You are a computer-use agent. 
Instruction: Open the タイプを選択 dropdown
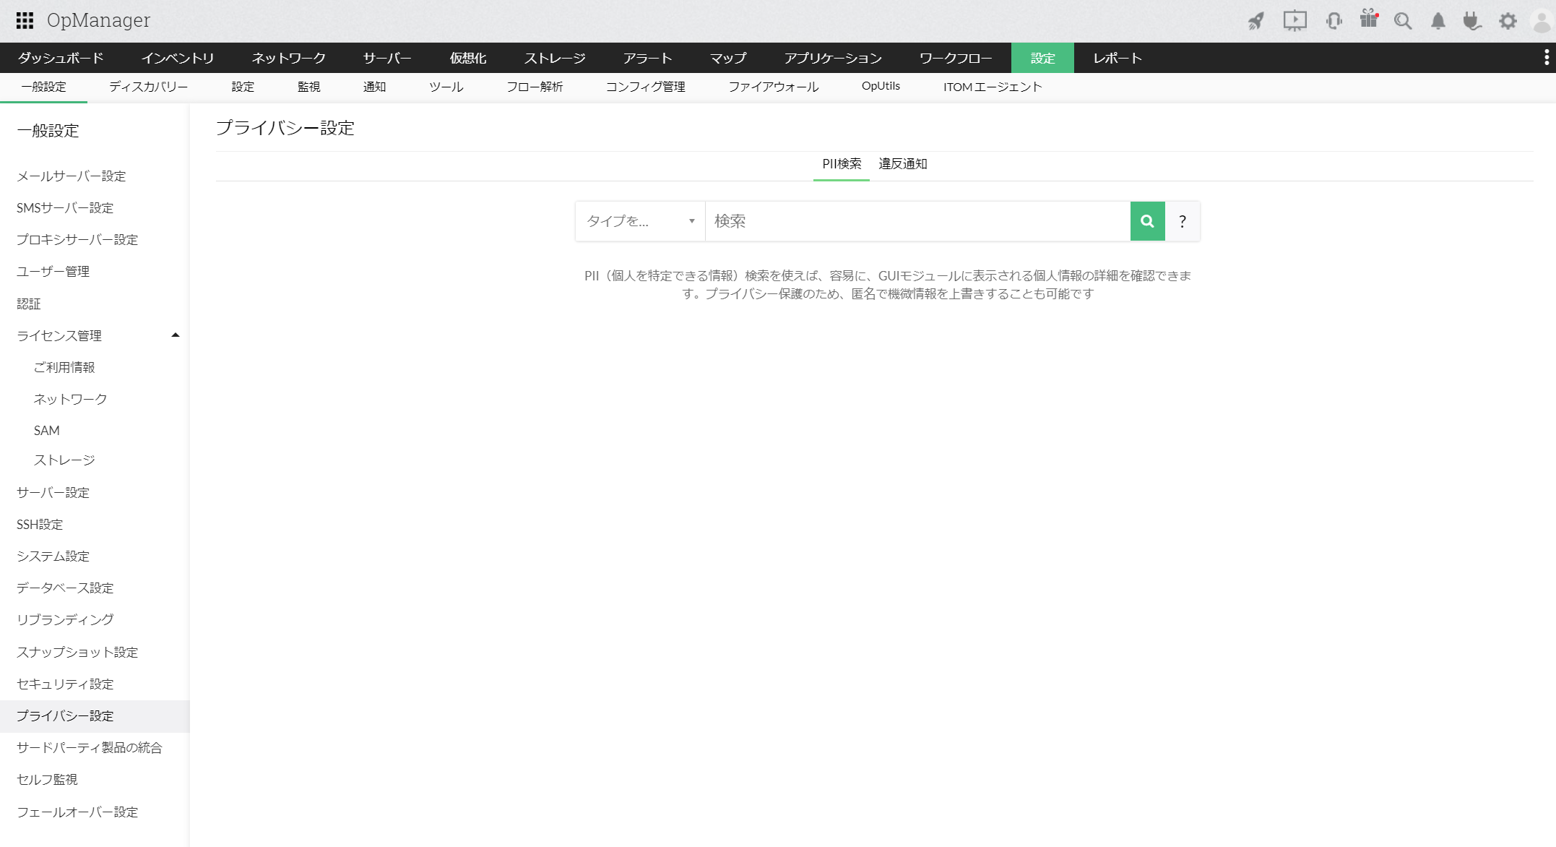639,221
